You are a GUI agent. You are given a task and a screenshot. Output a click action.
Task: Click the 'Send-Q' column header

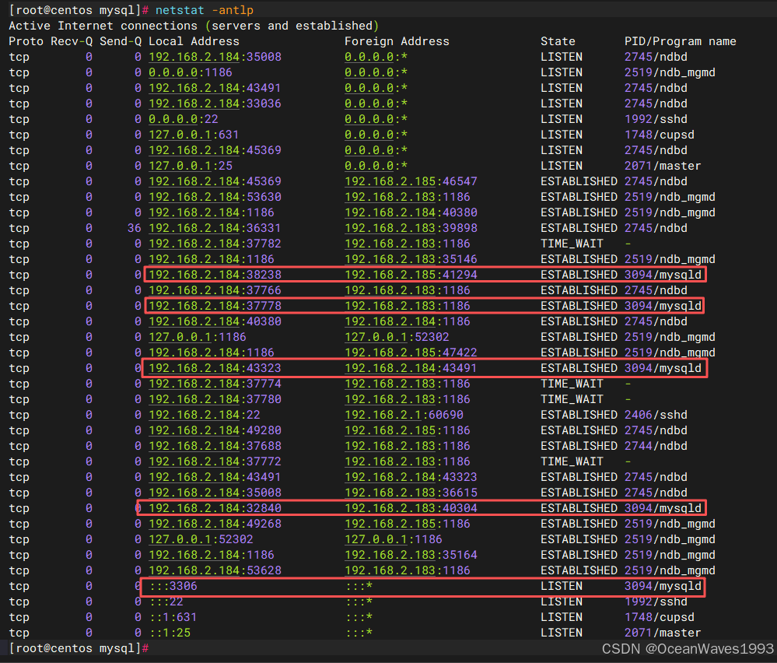point(121,41)
